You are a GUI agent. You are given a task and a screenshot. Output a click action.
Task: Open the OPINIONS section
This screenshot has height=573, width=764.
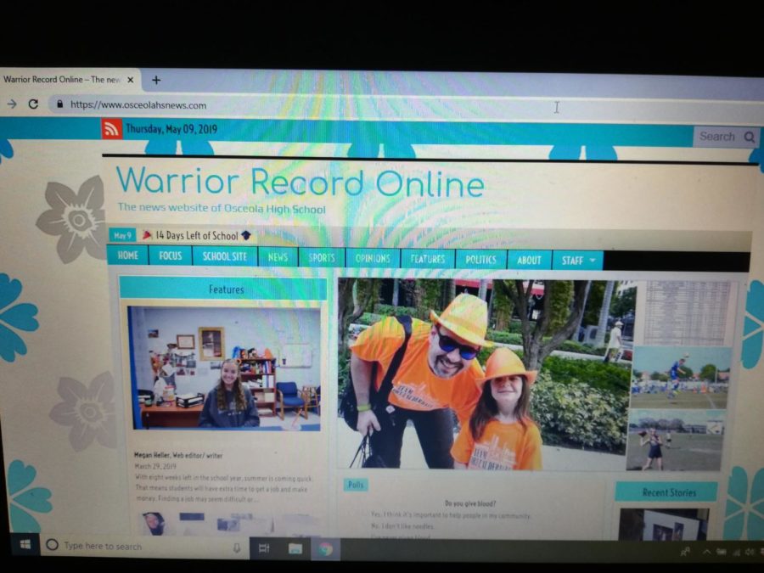click(x=373, y=258)
